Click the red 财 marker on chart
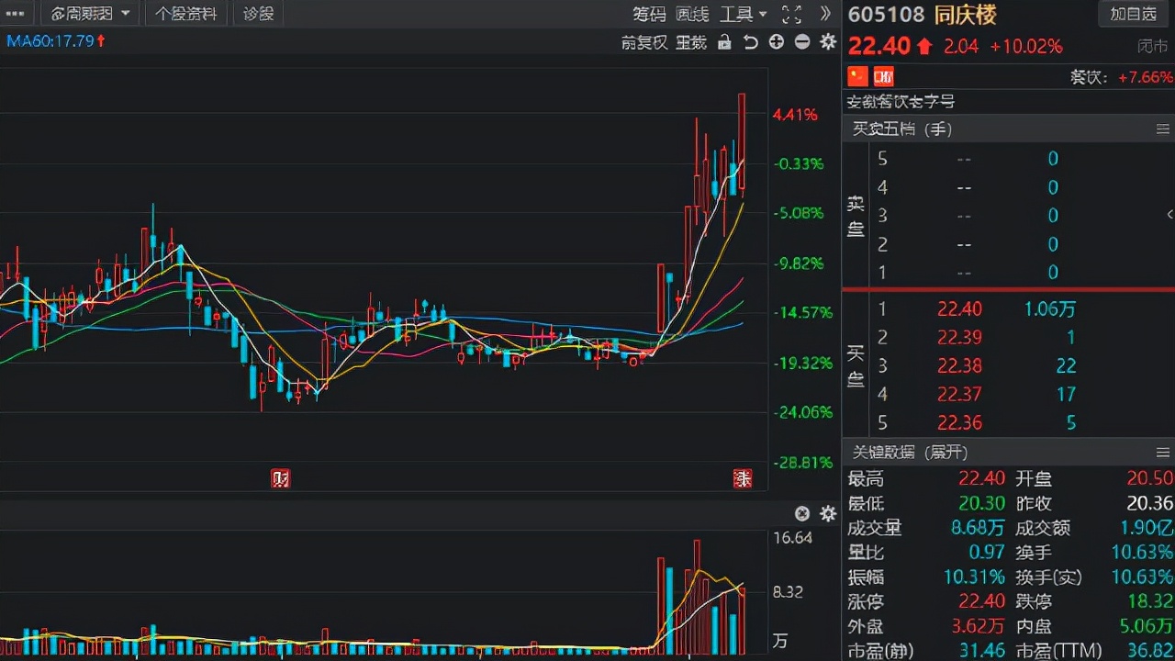Viewport: 1175px width, 661px height. (280, 478)
